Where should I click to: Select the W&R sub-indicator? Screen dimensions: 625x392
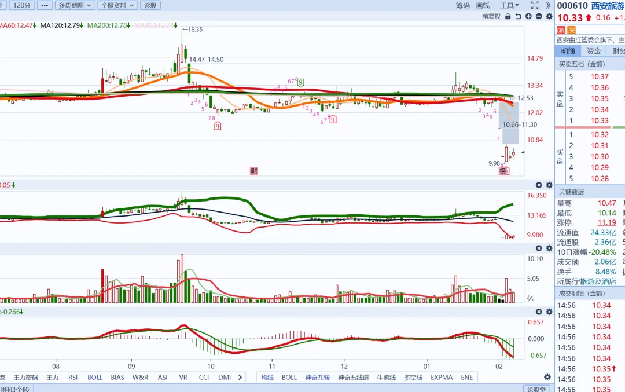[140, 378]
